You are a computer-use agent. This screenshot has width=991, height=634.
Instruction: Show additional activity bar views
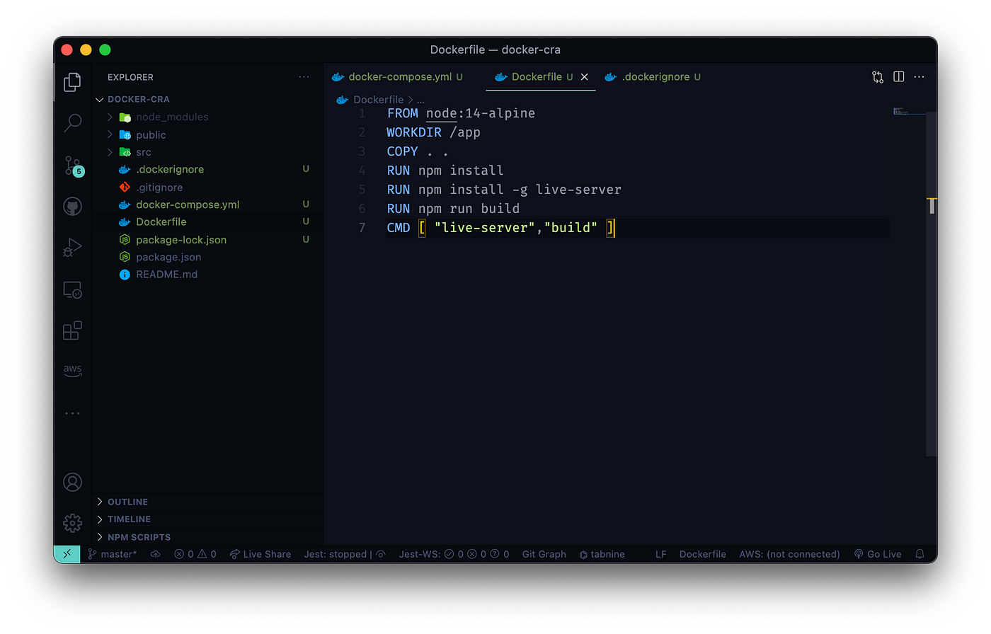pos(72,413)
